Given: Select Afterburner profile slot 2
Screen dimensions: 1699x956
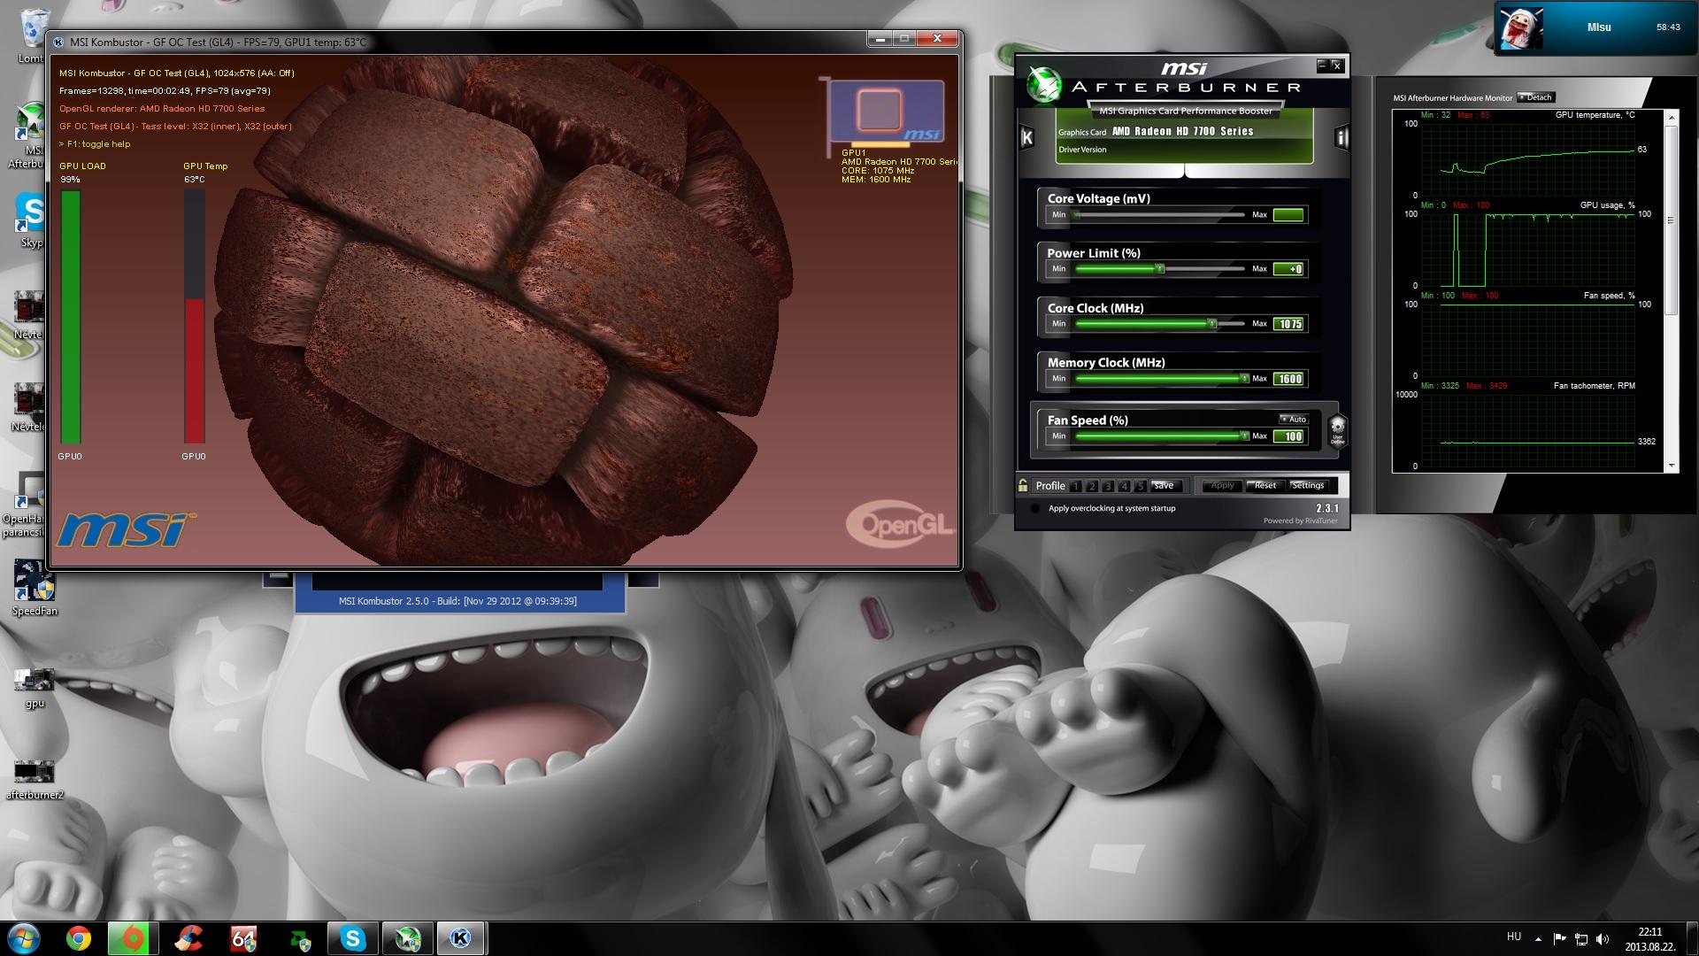Looking at the screenshot, I should coord(1092,486).
